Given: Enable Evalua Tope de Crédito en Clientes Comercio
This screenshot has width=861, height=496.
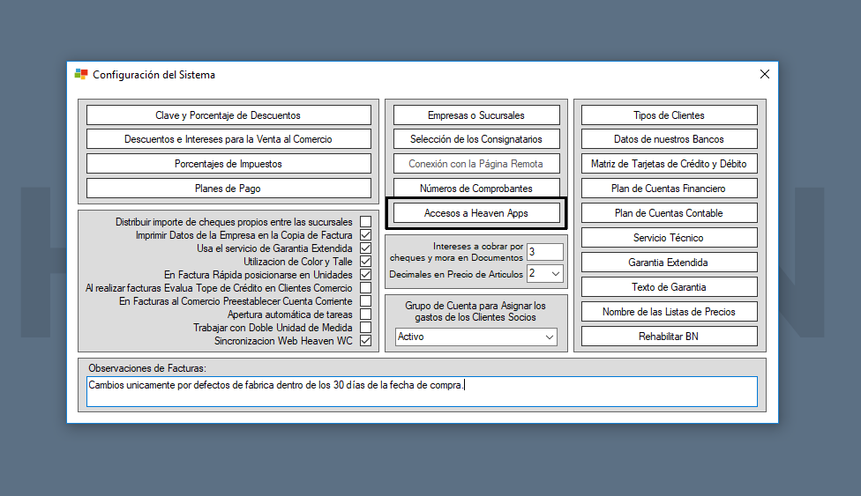Looking at the screenshot, I should tap(366, 287).
